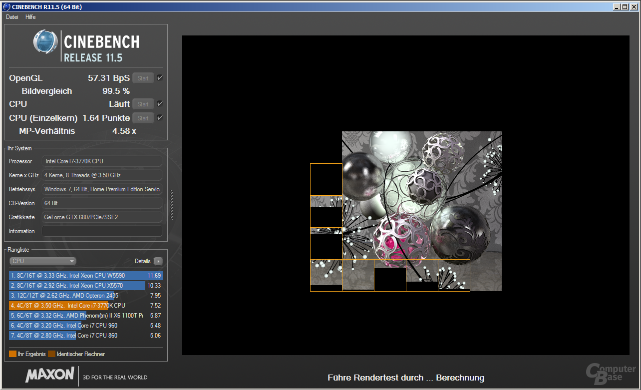This screenshot has width=641, height=390.
Task: Click the brown Identischer Rechner legend swatch
Action: pyautogui.click(x=51, y=354)
